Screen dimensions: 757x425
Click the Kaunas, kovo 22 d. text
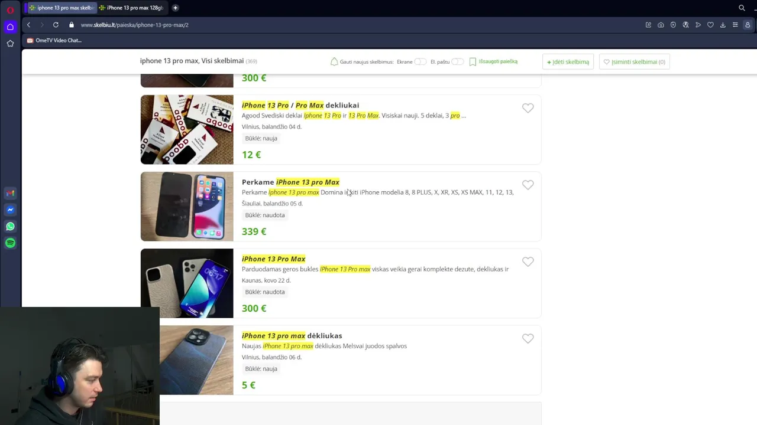(266, 280)
